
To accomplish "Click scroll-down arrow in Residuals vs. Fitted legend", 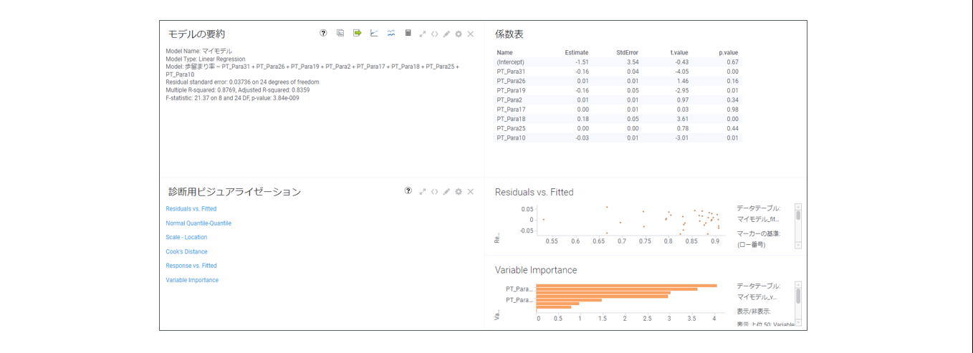I will pos(798,246).
